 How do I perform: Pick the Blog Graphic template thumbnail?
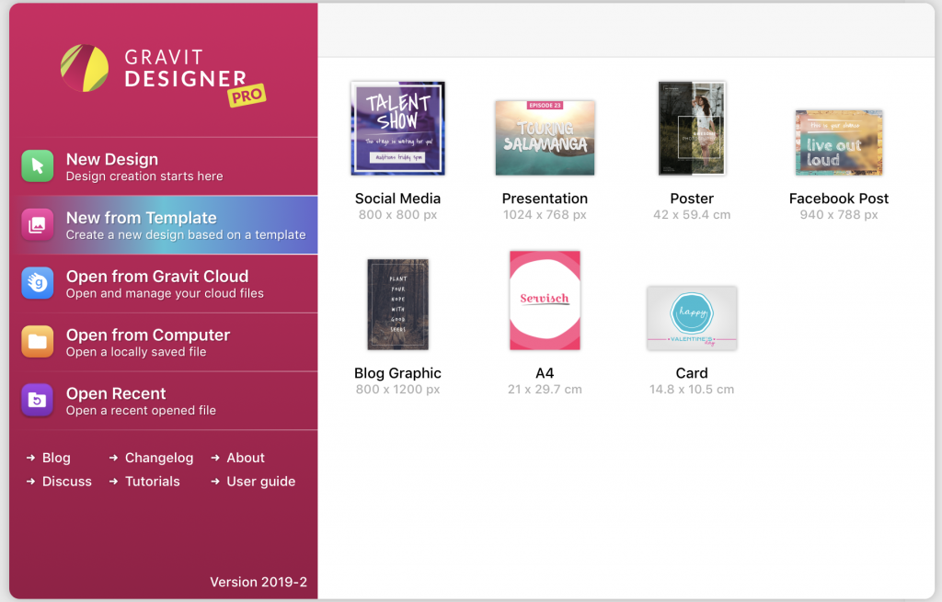pos(397,304)
